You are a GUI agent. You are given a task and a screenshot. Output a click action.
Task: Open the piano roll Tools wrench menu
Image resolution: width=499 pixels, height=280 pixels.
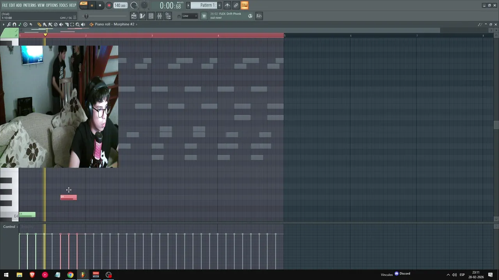[x=9, y=24]
